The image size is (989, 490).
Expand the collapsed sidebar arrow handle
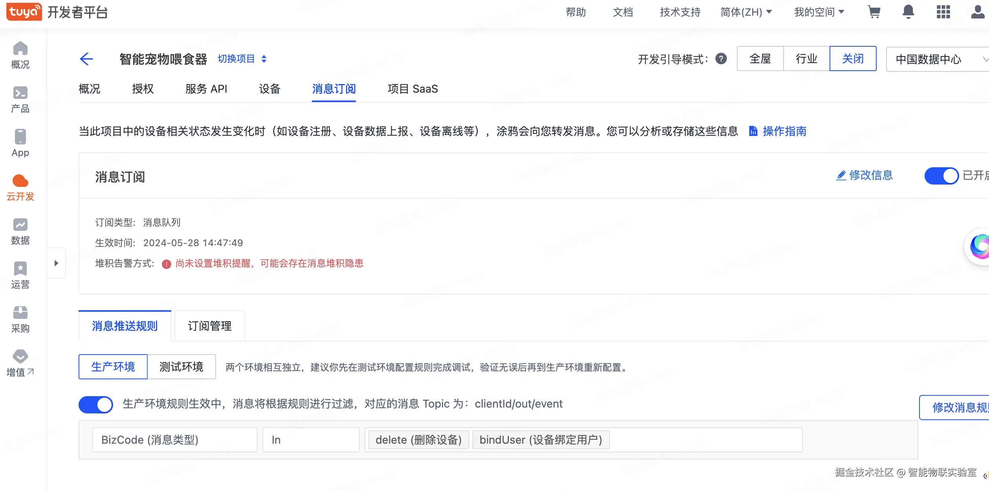click(x=56, y=263)
